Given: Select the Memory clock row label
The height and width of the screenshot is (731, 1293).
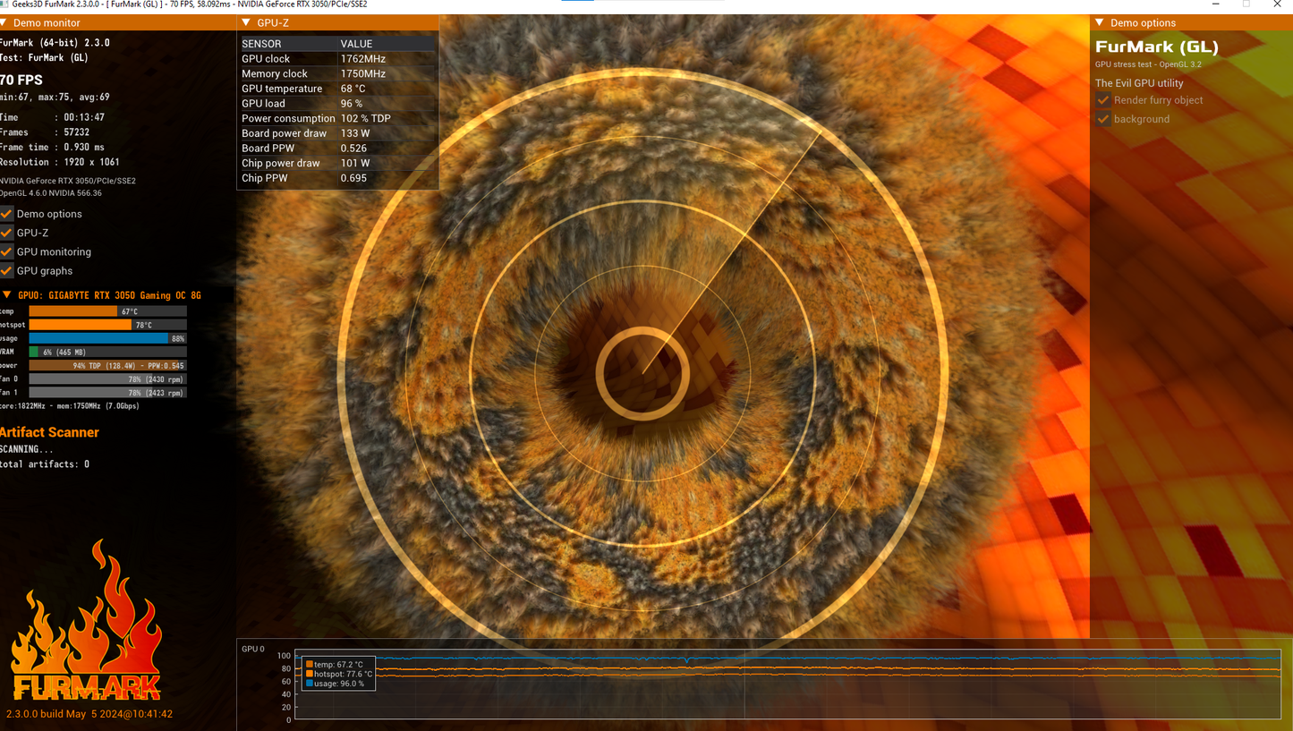Looking at the screenshot, I should [275, 73].
